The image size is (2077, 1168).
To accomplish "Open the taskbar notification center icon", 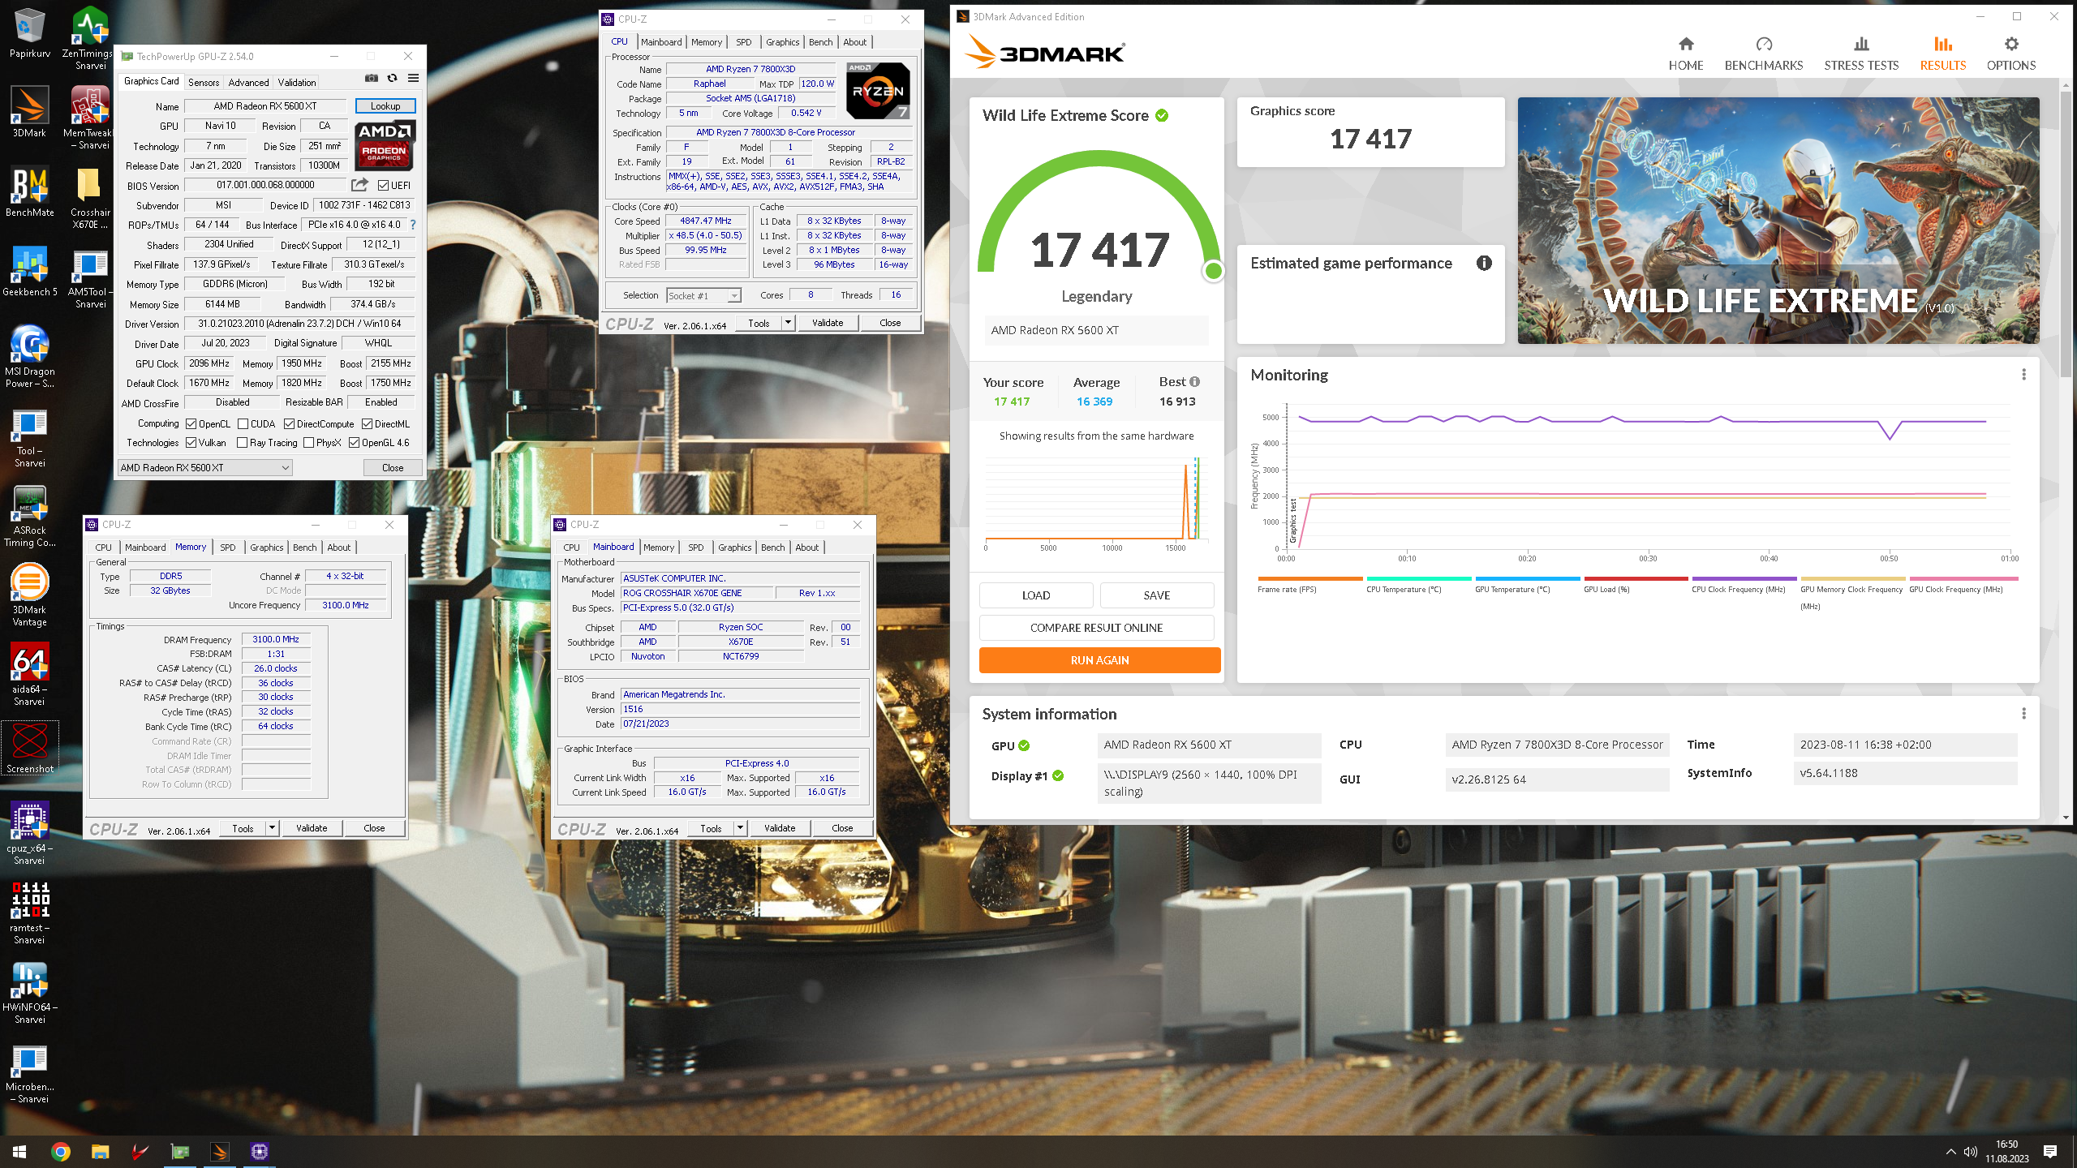I will [2050, 1151].
